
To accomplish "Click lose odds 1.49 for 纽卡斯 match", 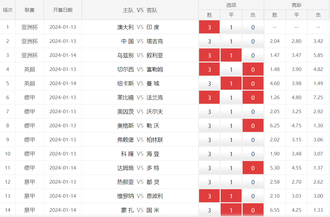I will pos(318,83).
